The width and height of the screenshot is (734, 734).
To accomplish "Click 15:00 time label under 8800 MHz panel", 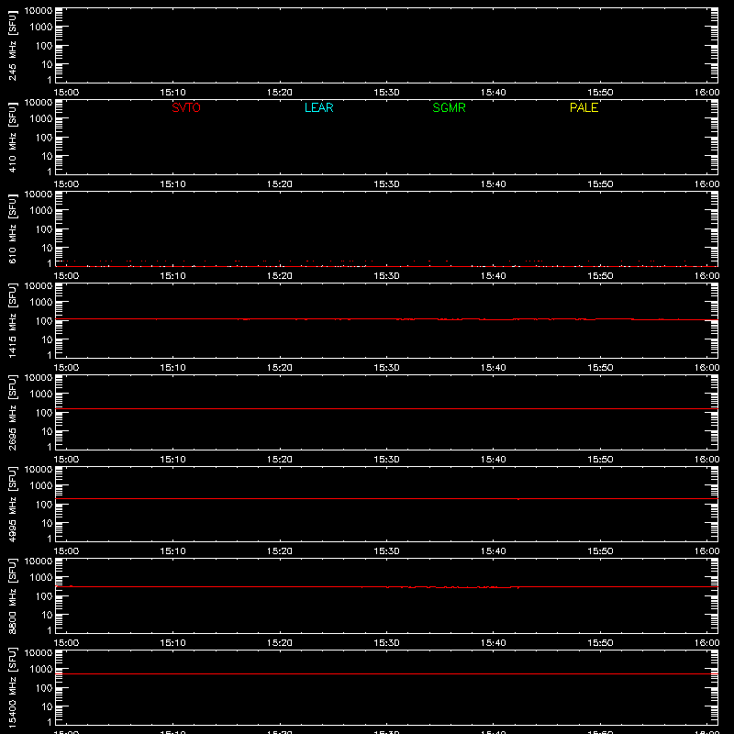I will [66, 643].
